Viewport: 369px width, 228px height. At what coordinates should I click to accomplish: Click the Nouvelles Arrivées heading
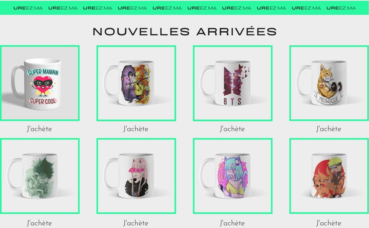pyautogui.click(x=185, y=32)
